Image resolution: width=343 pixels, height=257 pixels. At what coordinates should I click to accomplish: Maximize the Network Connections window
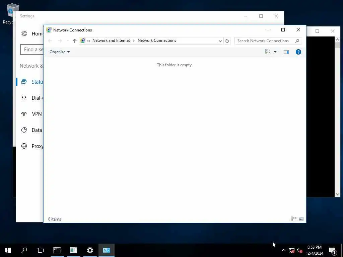pyautogui.click(x=283, y=30)
